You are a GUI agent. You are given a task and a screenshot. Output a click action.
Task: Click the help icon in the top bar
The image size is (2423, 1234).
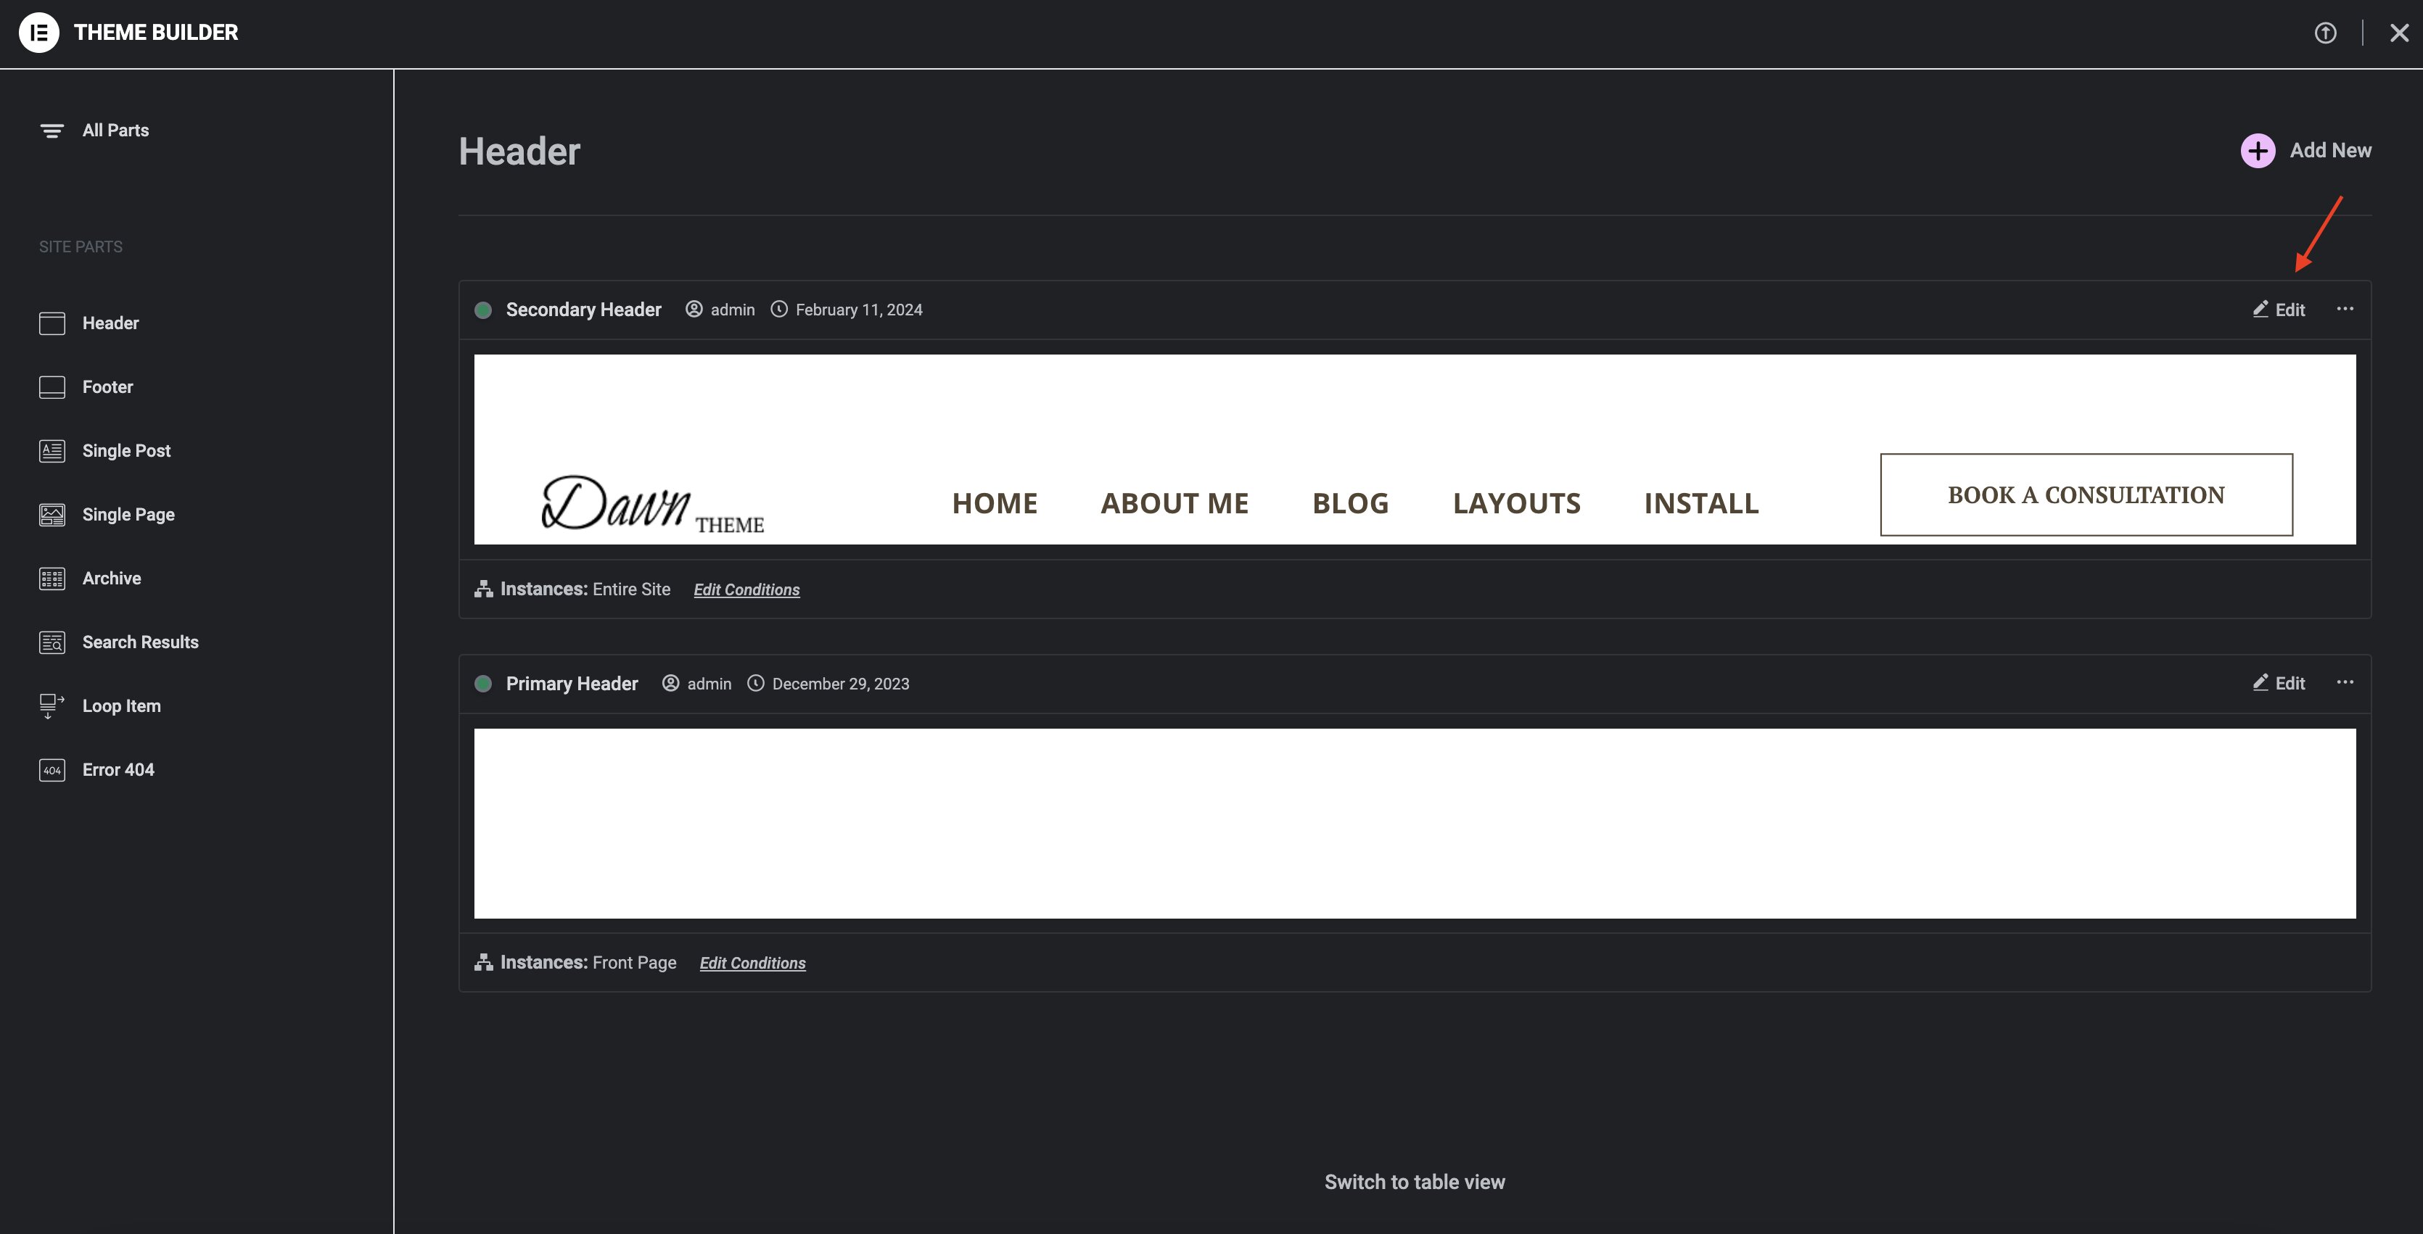[x=2325, y=33]
